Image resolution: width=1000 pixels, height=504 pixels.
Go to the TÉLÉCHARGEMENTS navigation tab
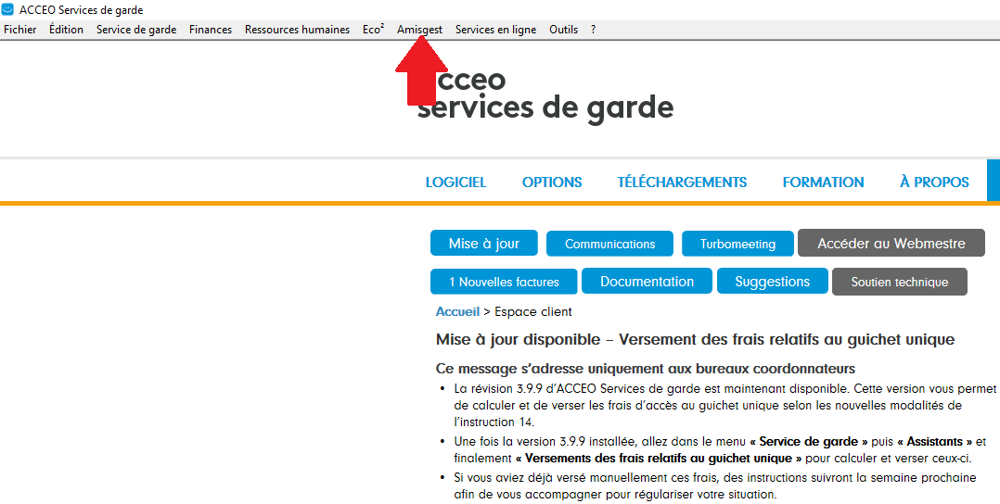coord(682,183)
